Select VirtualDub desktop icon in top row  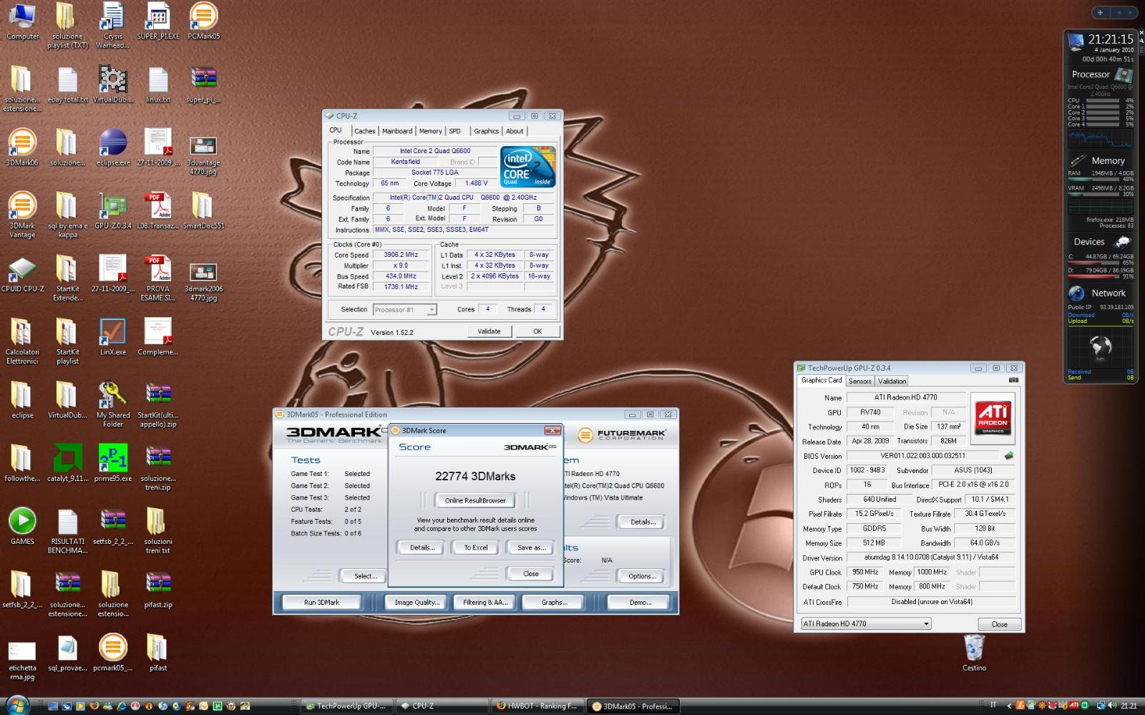click(113, 84)
